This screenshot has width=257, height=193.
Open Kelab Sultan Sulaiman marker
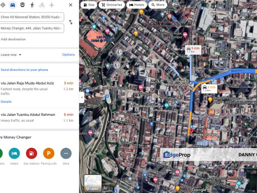[239, 183]
